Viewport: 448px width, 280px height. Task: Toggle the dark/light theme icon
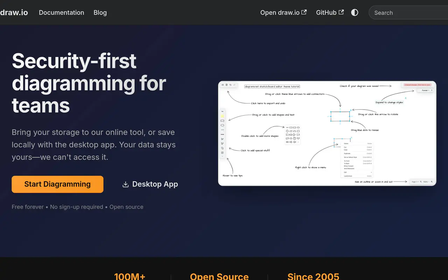355,13
